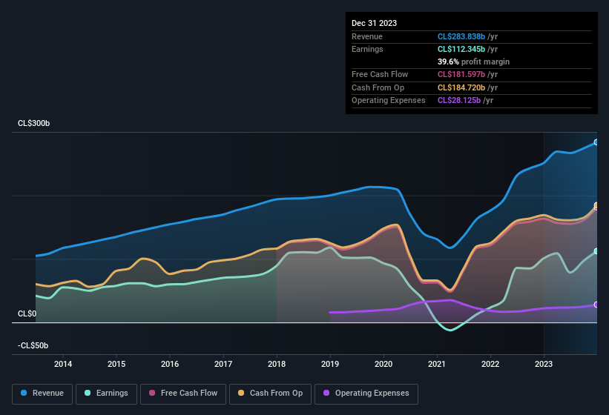Toggle the Earnings legend series
Screen dimensions: 609x415
point(106,394)
